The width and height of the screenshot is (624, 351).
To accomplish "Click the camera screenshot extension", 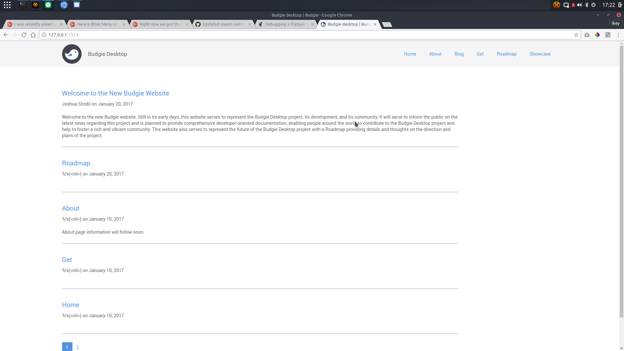I will [x=587, y=35].
